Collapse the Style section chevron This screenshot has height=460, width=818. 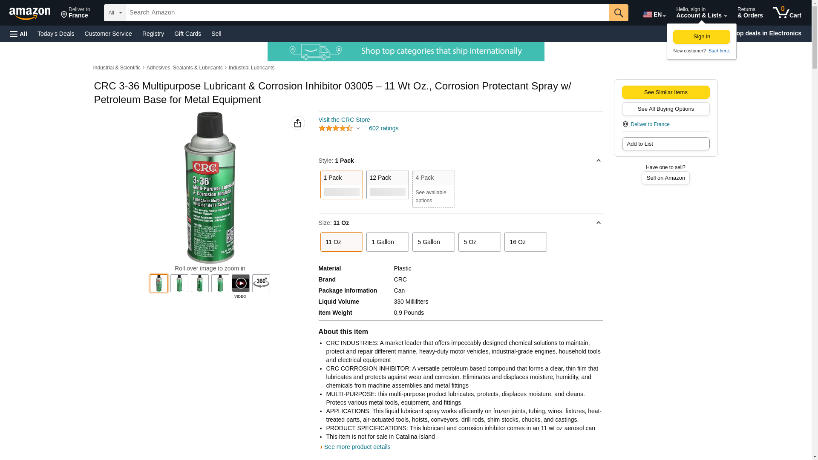click(x=598, y=161)
